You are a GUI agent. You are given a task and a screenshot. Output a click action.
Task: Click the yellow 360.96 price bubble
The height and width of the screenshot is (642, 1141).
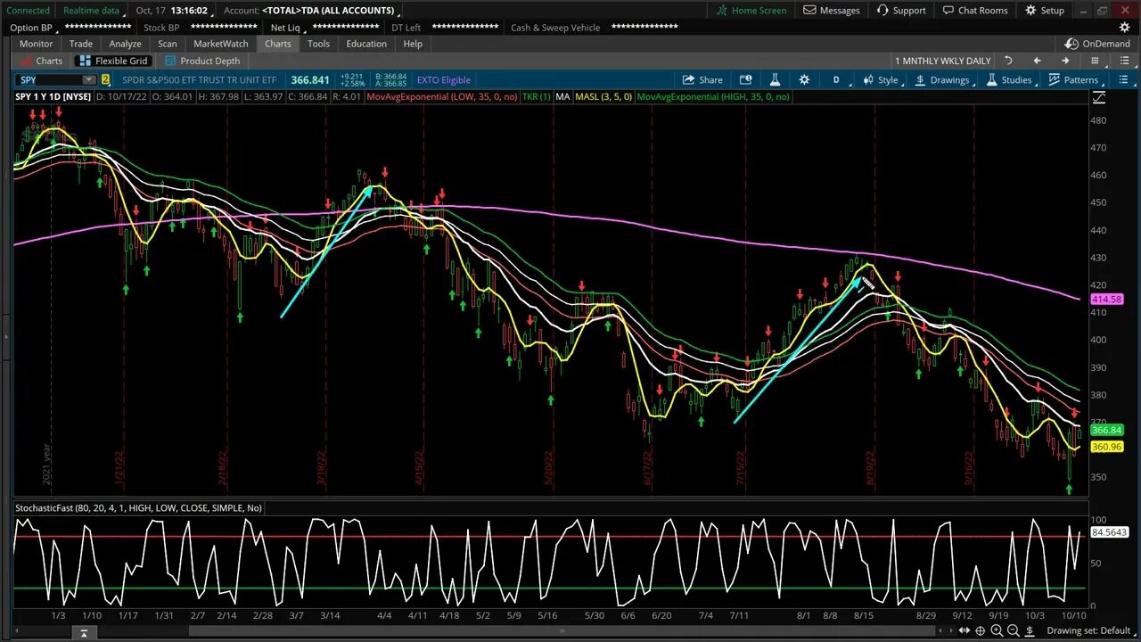coord(1106,447)
